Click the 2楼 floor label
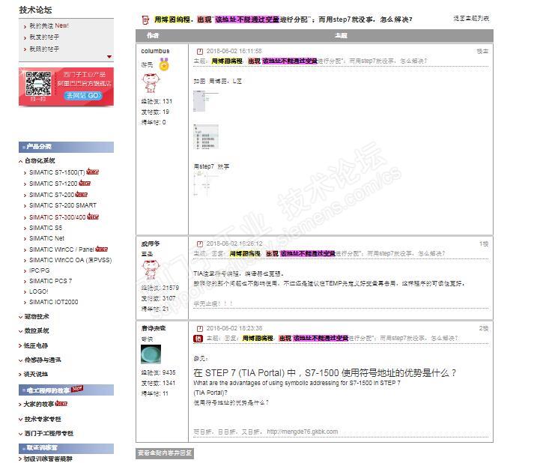 [484, 329]
